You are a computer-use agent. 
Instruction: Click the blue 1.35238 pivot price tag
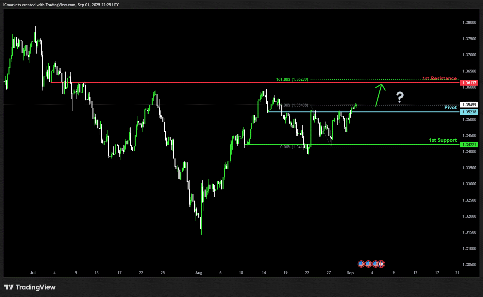coord(469,112)
